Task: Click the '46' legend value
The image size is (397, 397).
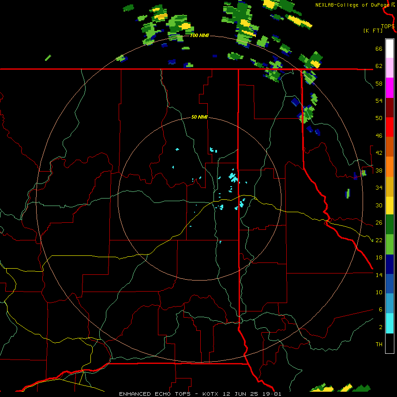Action: [379, 136]
